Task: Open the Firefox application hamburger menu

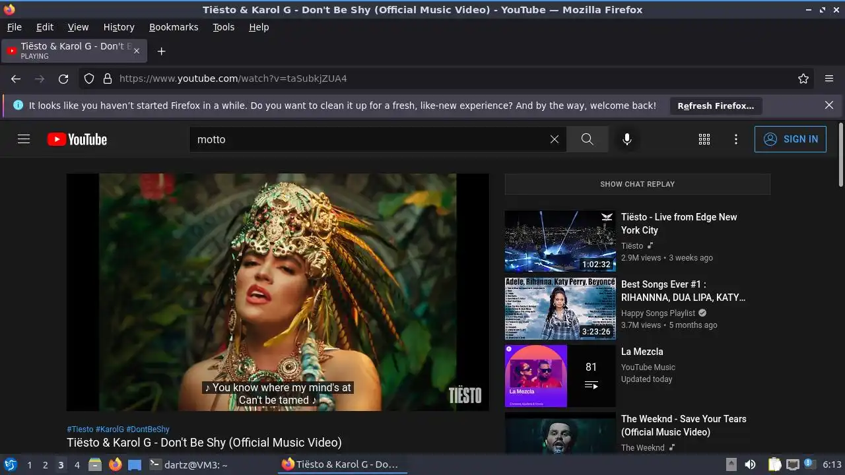Action: pyautogui.click(x=829, y=79)
